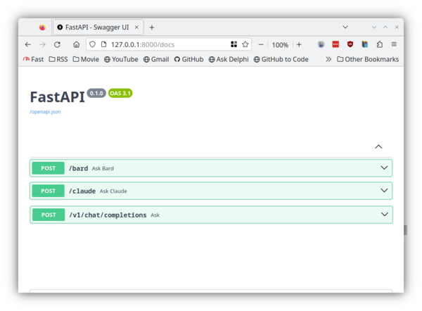This screenshot has height=311, width=422.
Task: Click the address bar URL 127.0.0.1:8000/docs
Action: point(143,45)
